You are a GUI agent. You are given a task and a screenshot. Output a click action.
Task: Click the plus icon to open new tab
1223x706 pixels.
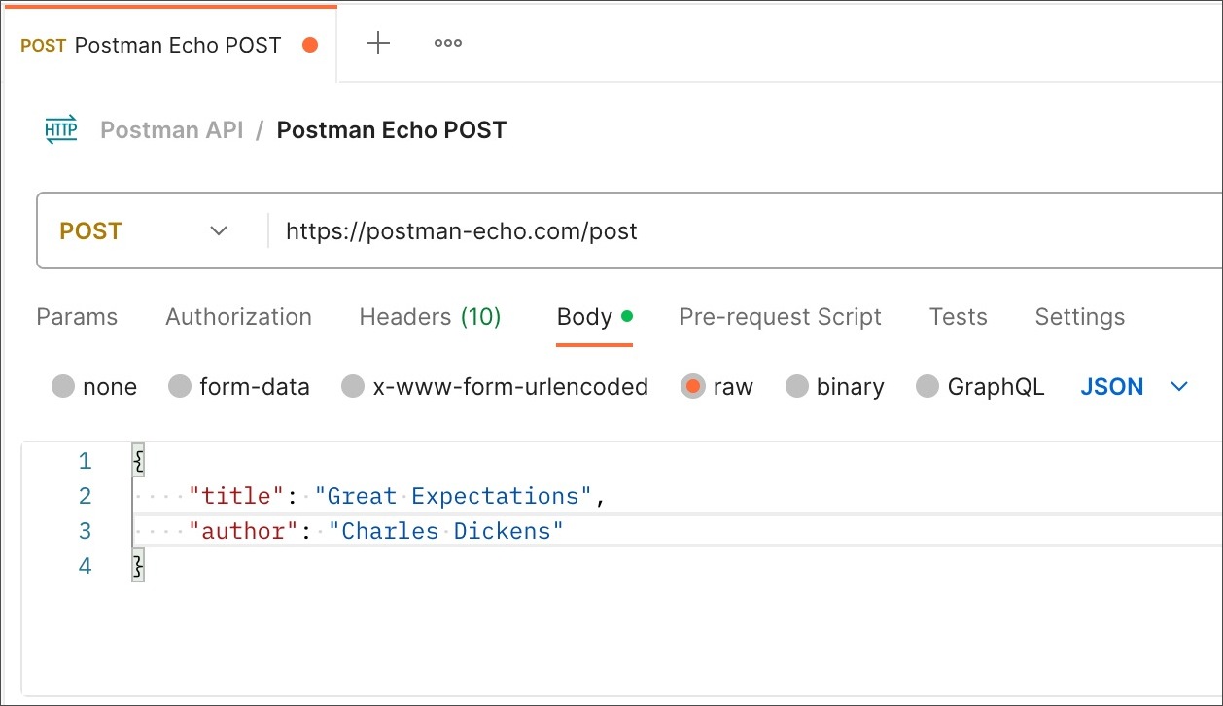377,44
